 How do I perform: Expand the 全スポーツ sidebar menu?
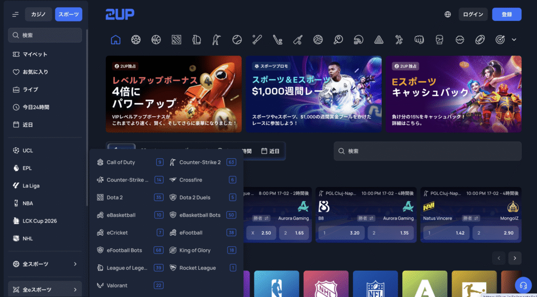[x=45, y=264]
